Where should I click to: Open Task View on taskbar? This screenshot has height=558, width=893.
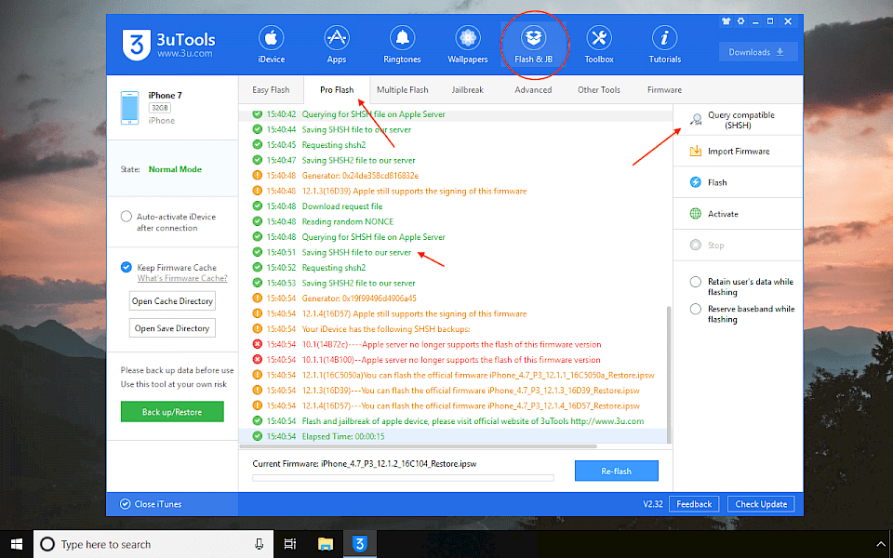[x=290, y=544]
